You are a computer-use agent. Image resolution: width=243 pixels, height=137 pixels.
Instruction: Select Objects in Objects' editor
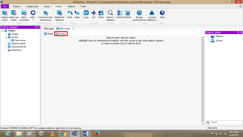coord(219,36)
